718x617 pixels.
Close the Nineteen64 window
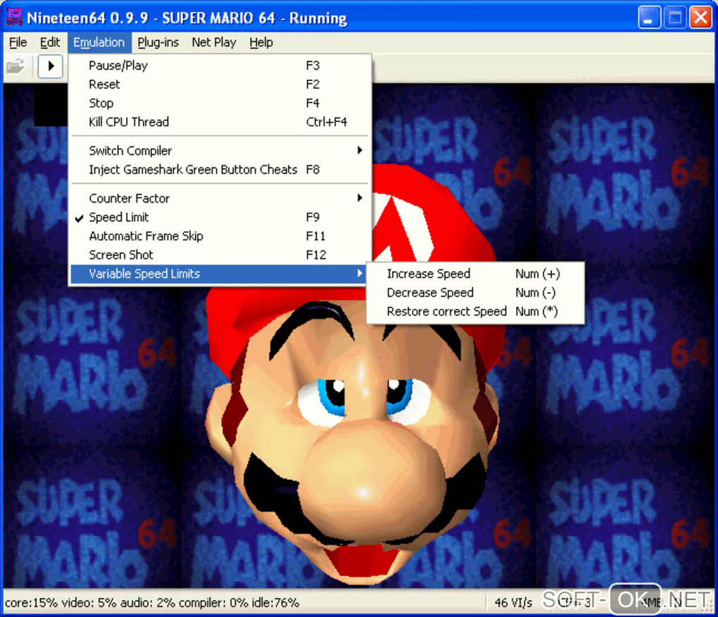point(700,18)
